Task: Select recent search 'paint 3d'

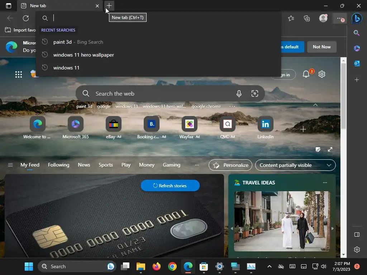Action: click(158, 42)
